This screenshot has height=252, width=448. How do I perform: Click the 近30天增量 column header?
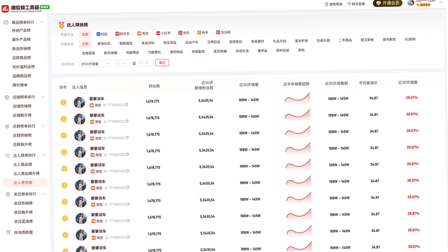pyautogui.click(x=408, y=82)
